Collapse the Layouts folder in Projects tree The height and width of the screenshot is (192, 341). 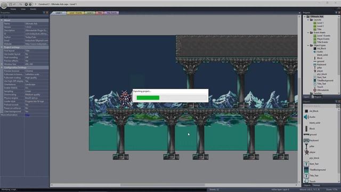(308, 20)
